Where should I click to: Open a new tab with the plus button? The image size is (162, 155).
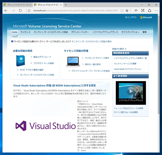click(66, 5)
